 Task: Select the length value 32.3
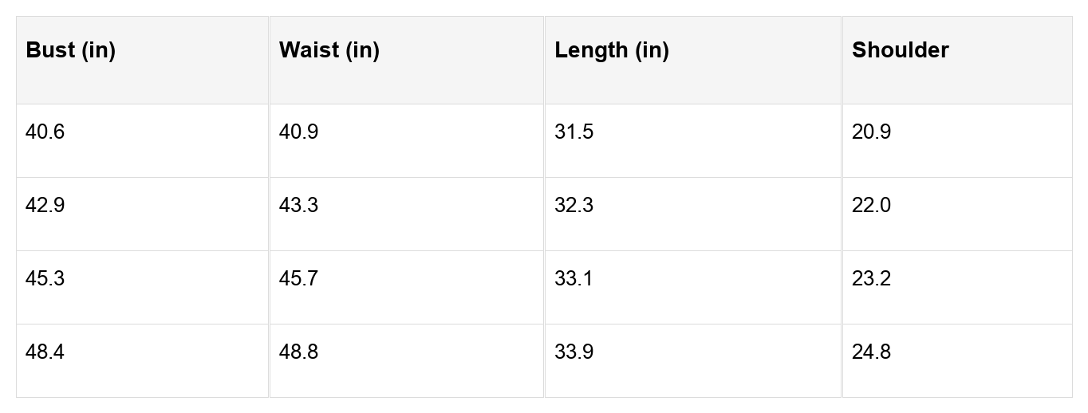[574, 206]
